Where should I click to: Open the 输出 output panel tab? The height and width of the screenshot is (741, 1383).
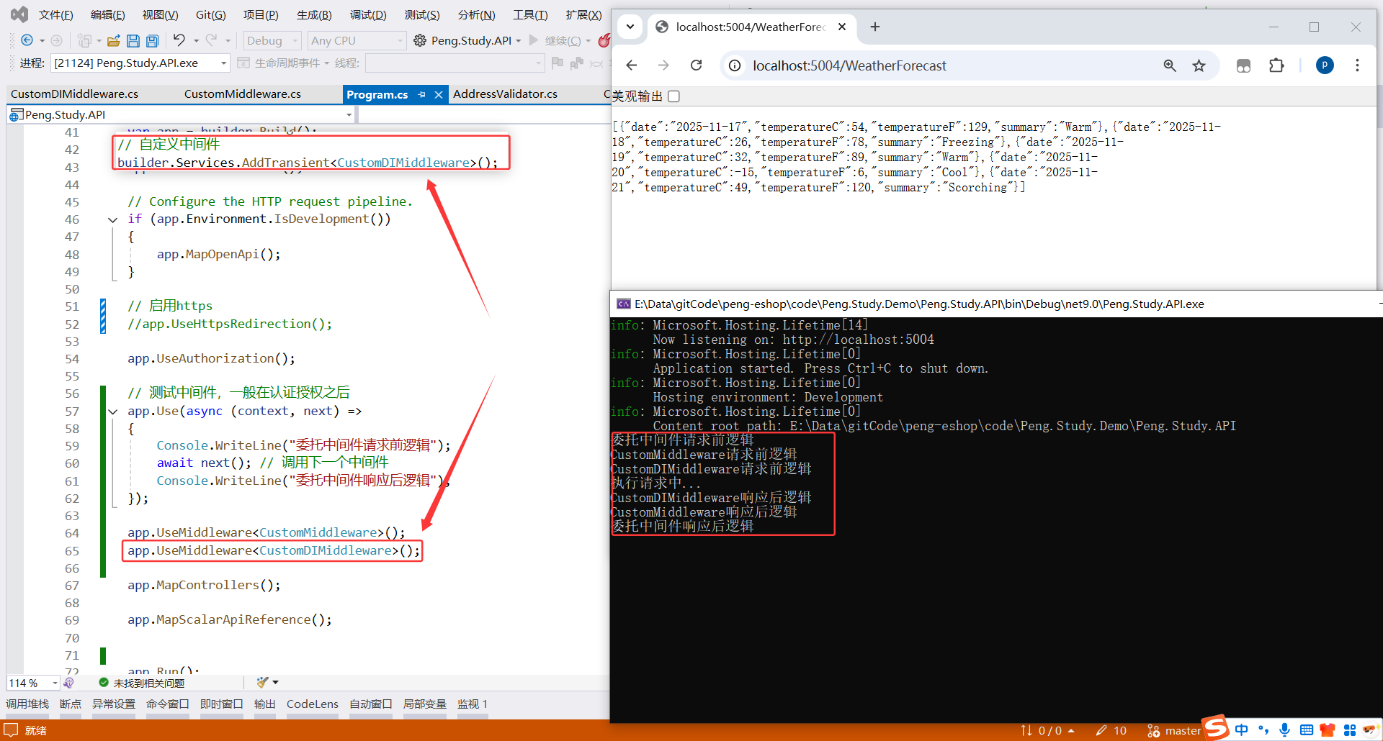(265, 704)
